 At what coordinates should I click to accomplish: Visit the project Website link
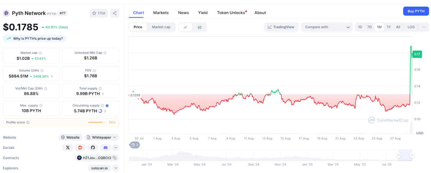pos(70,137)
